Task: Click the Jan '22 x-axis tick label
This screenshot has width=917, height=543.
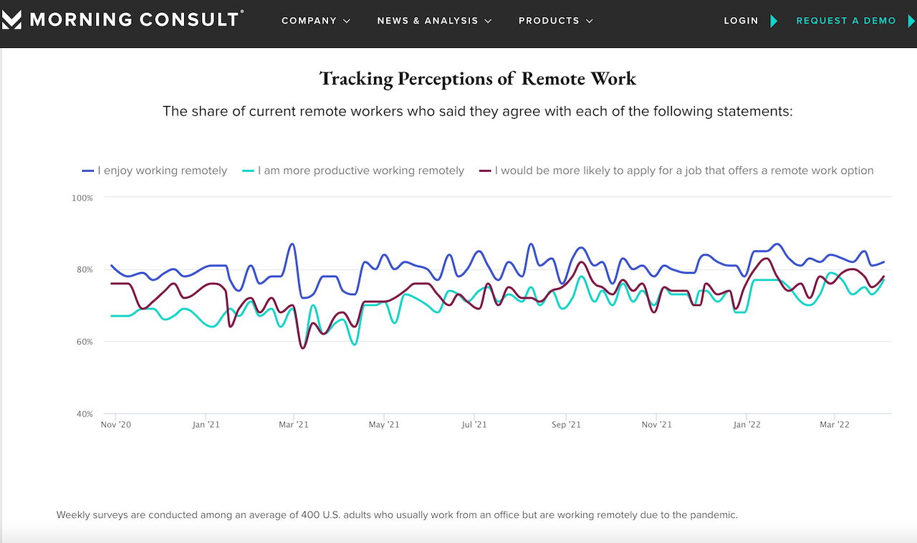Action: tap(746, 425)
